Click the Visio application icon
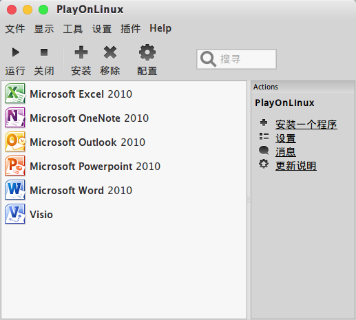 (x=15, y=214)
